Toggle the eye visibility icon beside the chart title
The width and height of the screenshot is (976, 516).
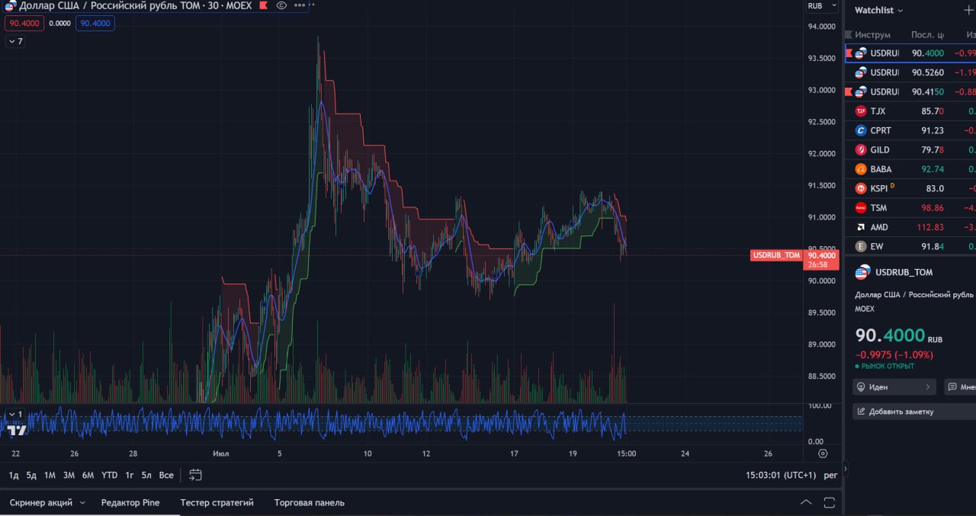pos(281,5)
